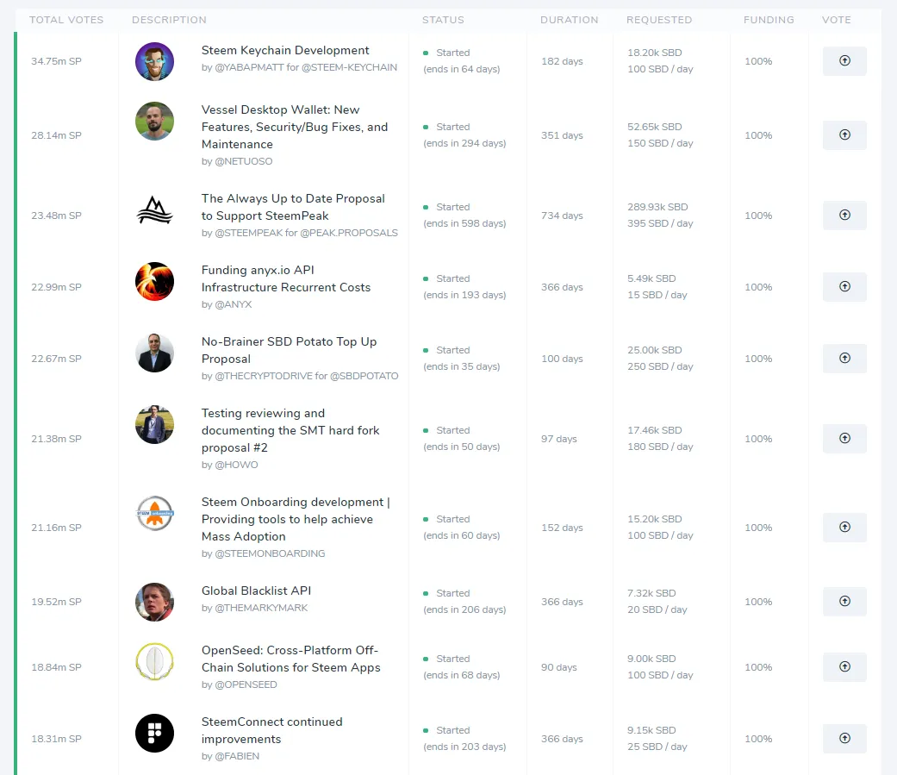Open the @NETUOSO author byline
The width and height of the screenshot is (897, 775).
[x=237, y=161]
